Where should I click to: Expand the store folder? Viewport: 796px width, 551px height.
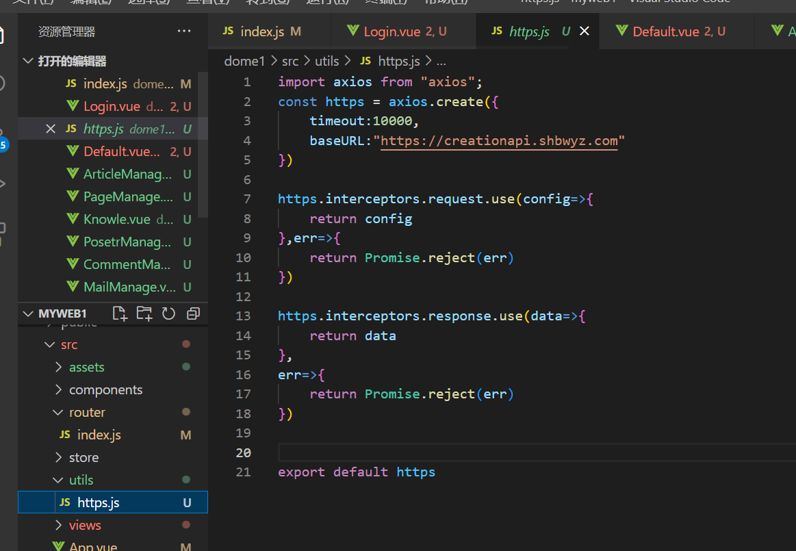(84, 457)
